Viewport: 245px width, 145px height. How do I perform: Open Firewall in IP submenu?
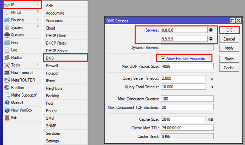pos(65,66)
